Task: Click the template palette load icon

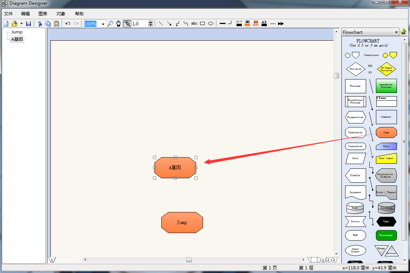Action: point(403,32)
